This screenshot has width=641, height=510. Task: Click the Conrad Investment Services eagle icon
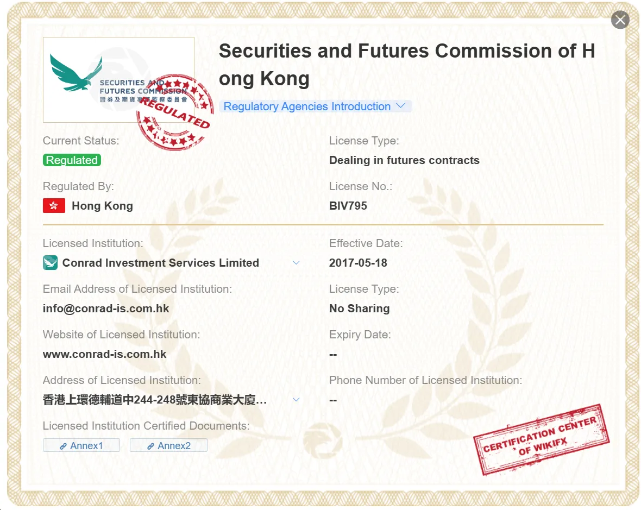[51, 263]
